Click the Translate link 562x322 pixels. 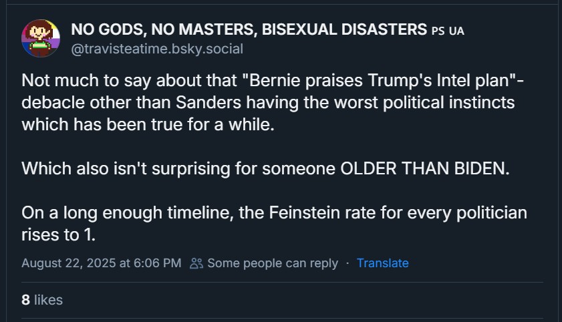pyautogui.click(x=382, y=263)
